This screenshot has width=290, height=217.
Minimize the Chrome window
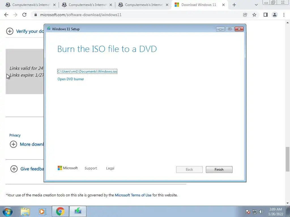(x=266, y=3)
